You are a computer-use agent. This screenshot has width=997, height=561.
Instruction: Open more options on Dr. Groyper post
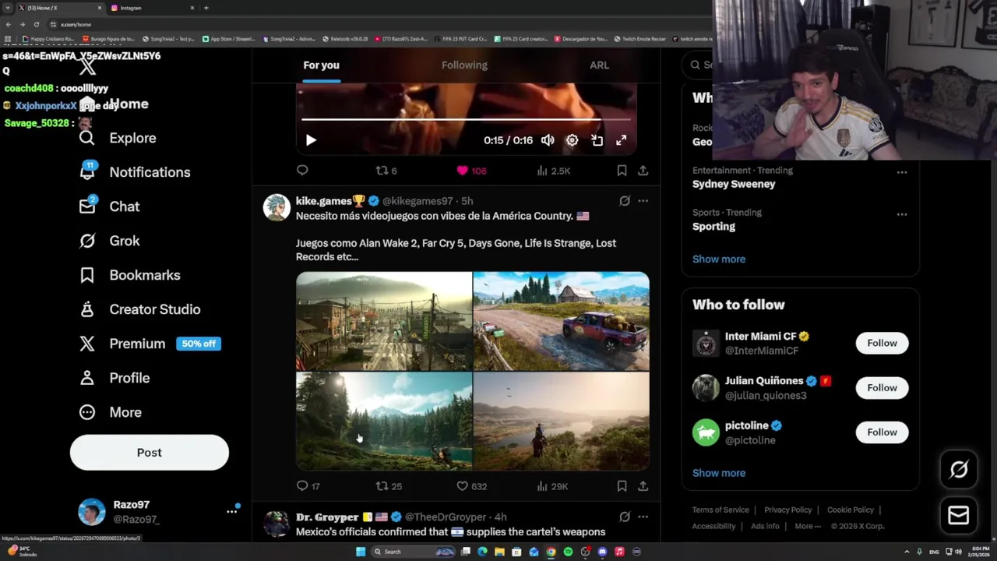tap(643, 517)
